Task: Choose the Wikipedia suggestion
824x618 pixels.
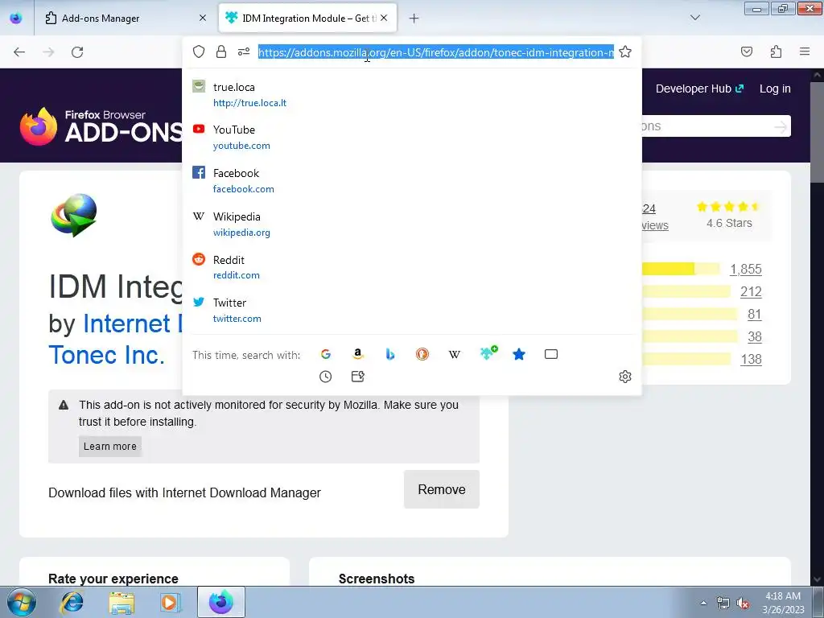Action: click(412, 224)
